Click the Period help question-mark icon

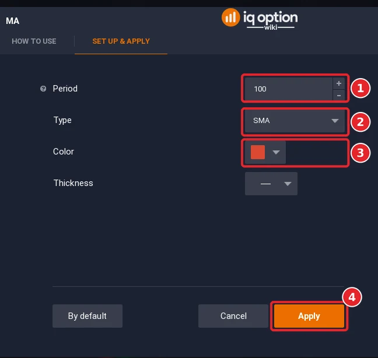(x=43, y=89)
